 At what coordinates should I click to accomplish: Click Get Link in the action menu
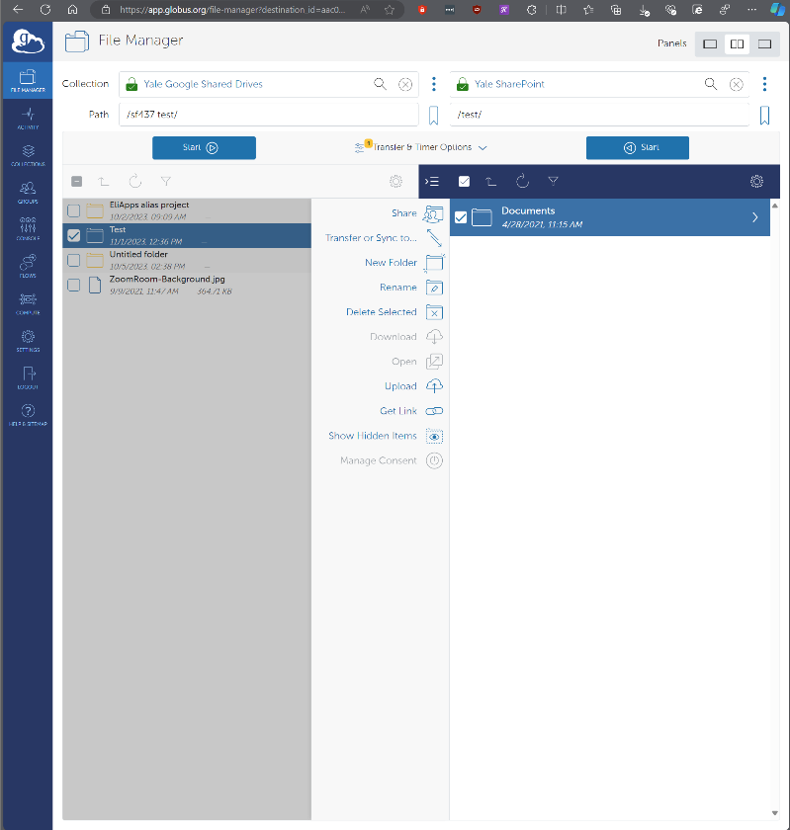pos(398,411)
